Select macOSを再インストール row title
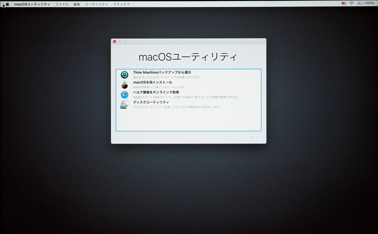Image resolution: width=378 pixels, height=234 pixels. click(152, 82)
